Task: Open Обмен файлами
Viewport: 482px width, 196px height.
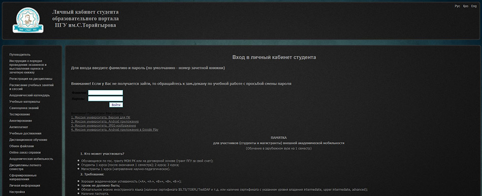Action: click(x=21, y=146)
